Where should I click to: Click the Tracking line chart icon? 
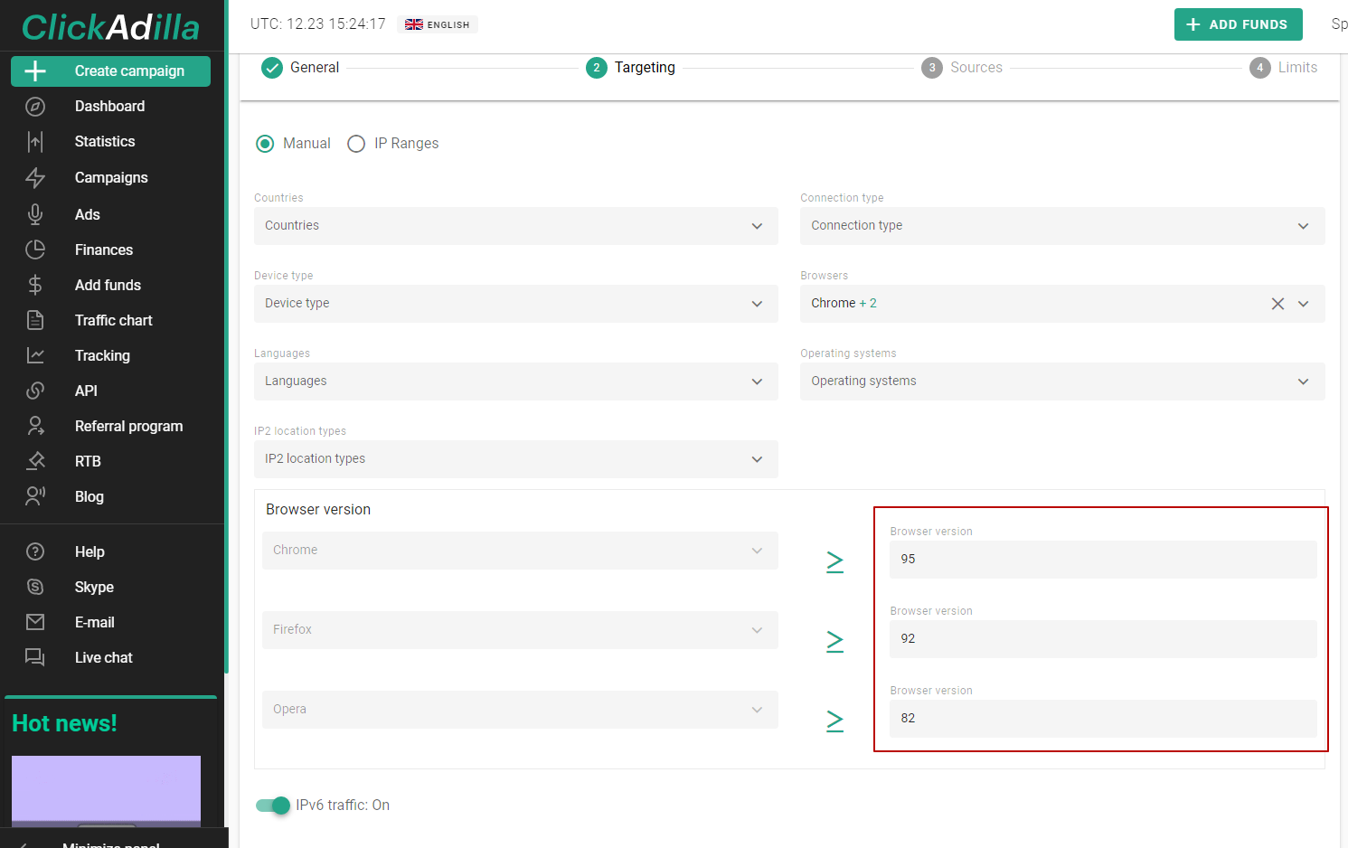tap(35, 355)
